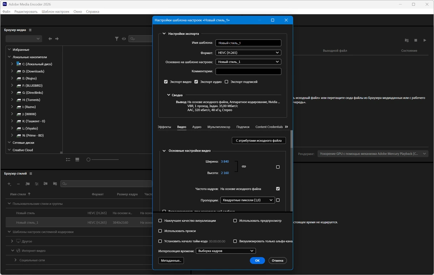
Task: Open the Пропорции square pixels dropdown
Action: [x=247, y=200]
